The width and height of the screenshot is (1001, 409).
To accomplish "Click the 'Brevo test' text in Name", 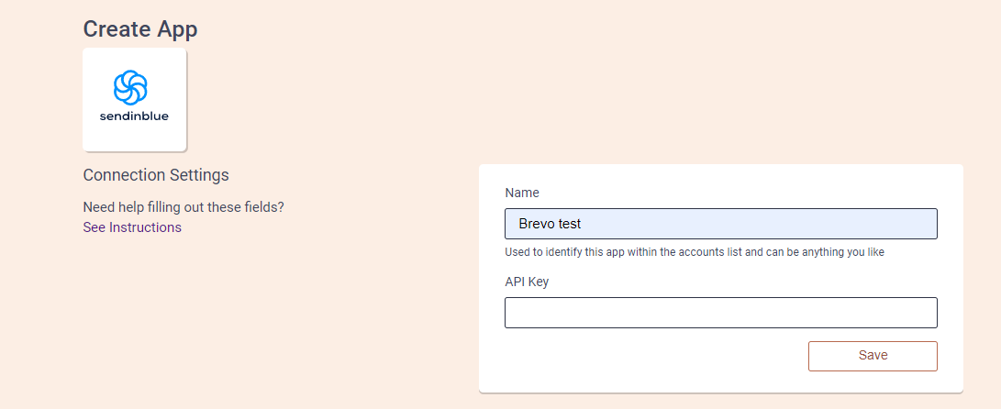I will [550, 224].
